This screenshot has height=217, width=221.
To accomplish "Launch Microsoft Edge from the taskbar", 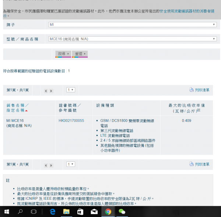I will click(x=52, y=211).
